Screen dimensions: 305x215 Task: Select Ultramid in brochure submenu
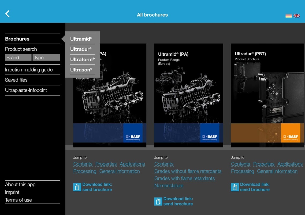pyautogui.click(x=82, y=39)
